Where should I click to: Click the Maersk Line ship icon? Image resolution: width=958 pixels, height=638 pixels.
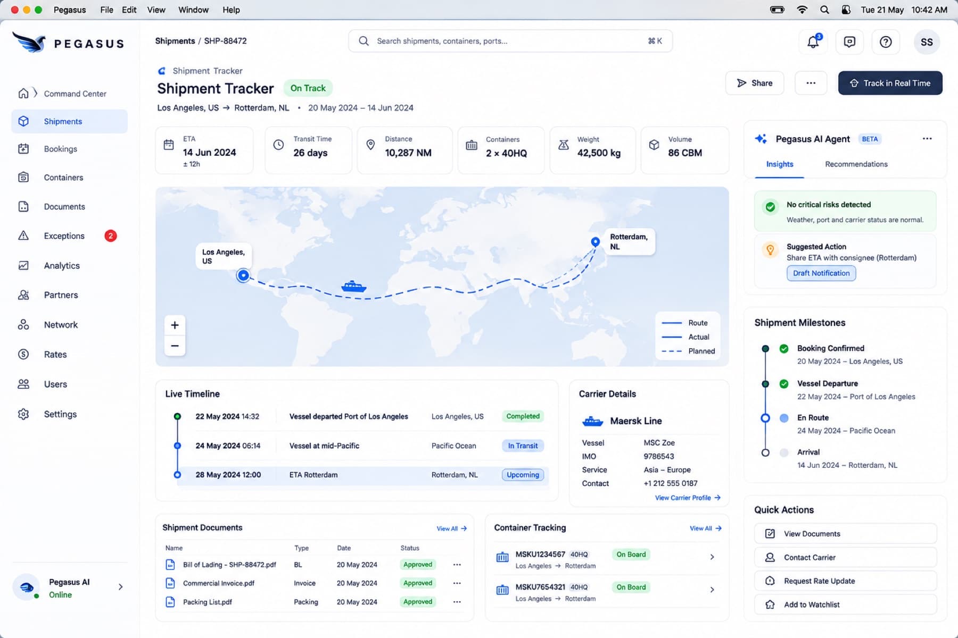coord(592,421)
